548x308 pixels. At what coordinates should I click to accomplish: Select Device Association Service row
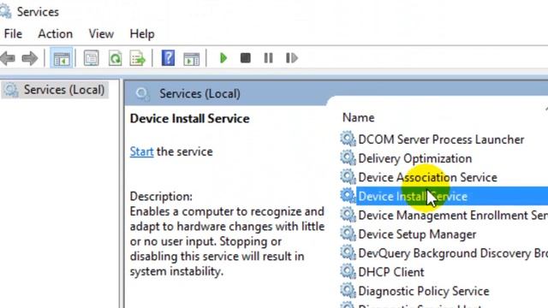point(428,177)
